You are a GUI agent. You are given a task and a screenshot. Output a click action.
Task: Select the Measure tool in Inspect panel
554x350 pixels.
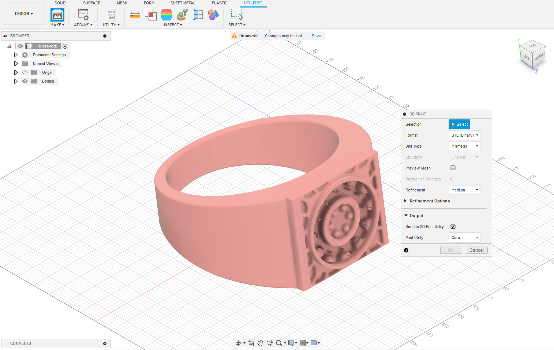point(135,15)
